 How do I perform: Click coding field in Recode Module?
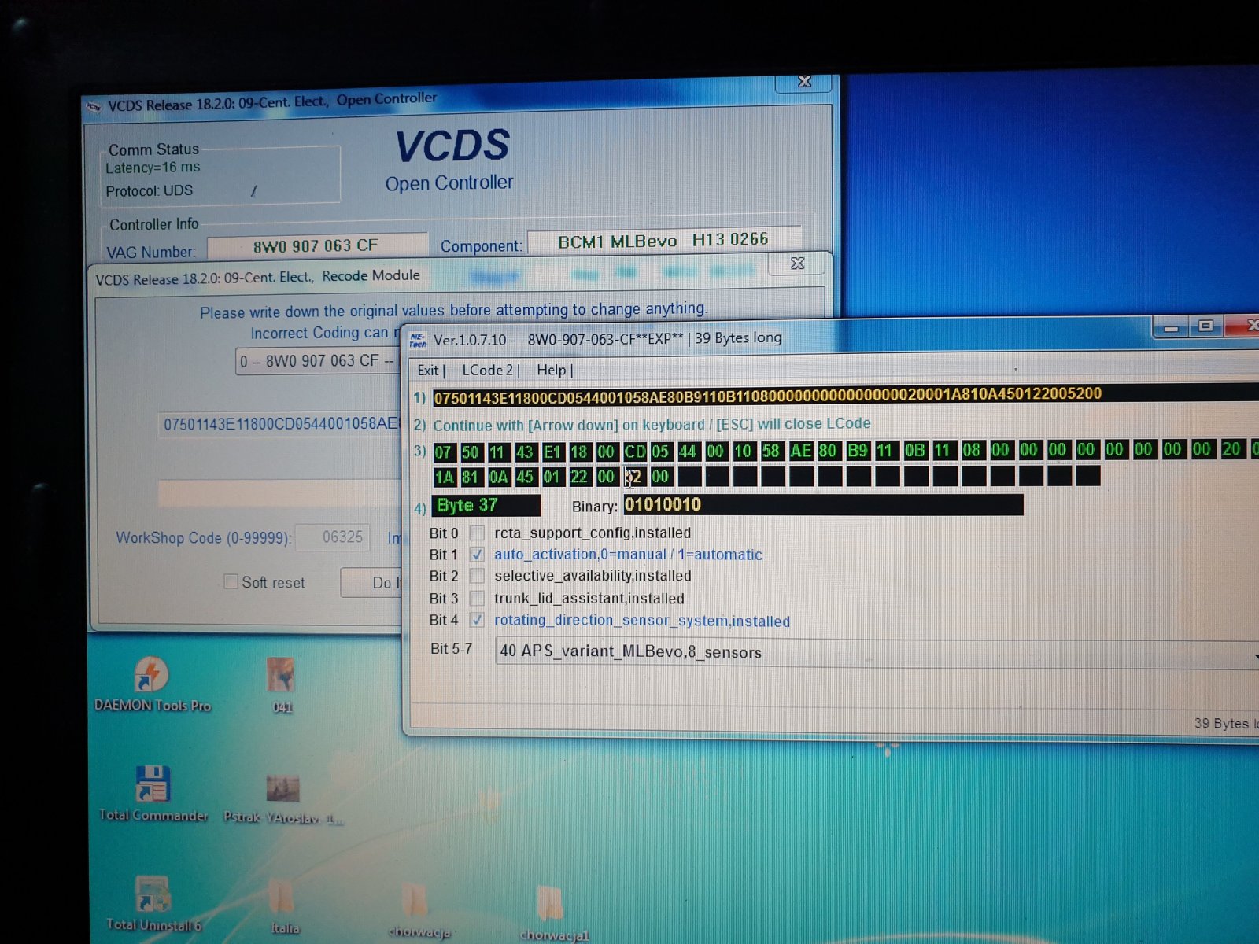click(x=280, y=424)
